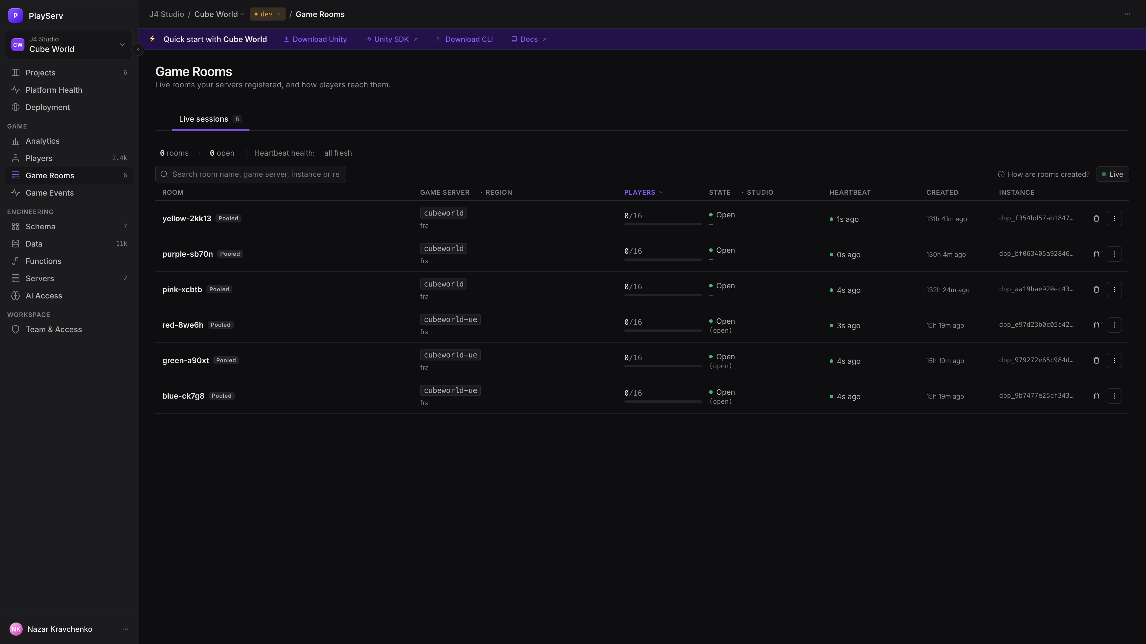This screenshot has width=1146, height=644.
Task: Delete the red-8we6h room with the trash icon
Action: point(1096,325)
